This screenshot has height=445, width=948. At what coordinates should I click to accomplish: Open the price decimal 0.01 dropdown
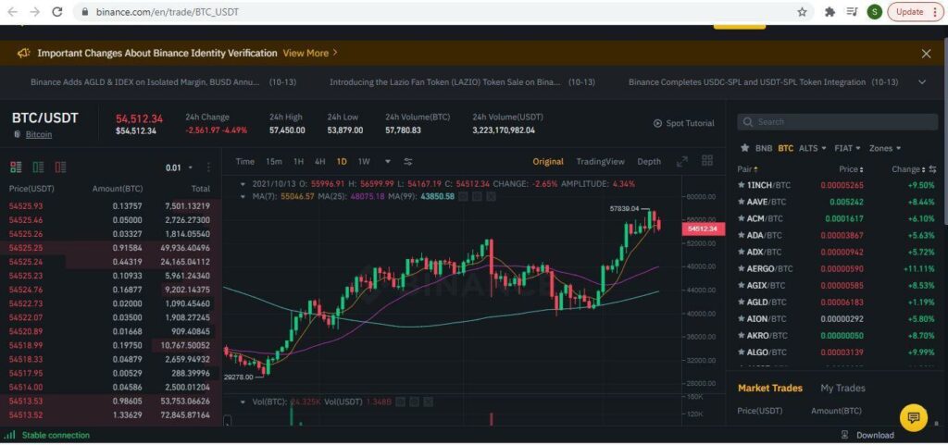point(179,167)
